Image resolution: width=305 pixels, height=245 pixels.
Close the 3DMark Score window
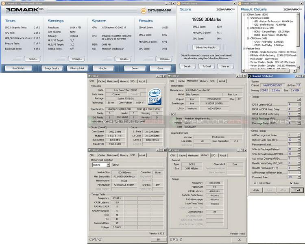235,4
